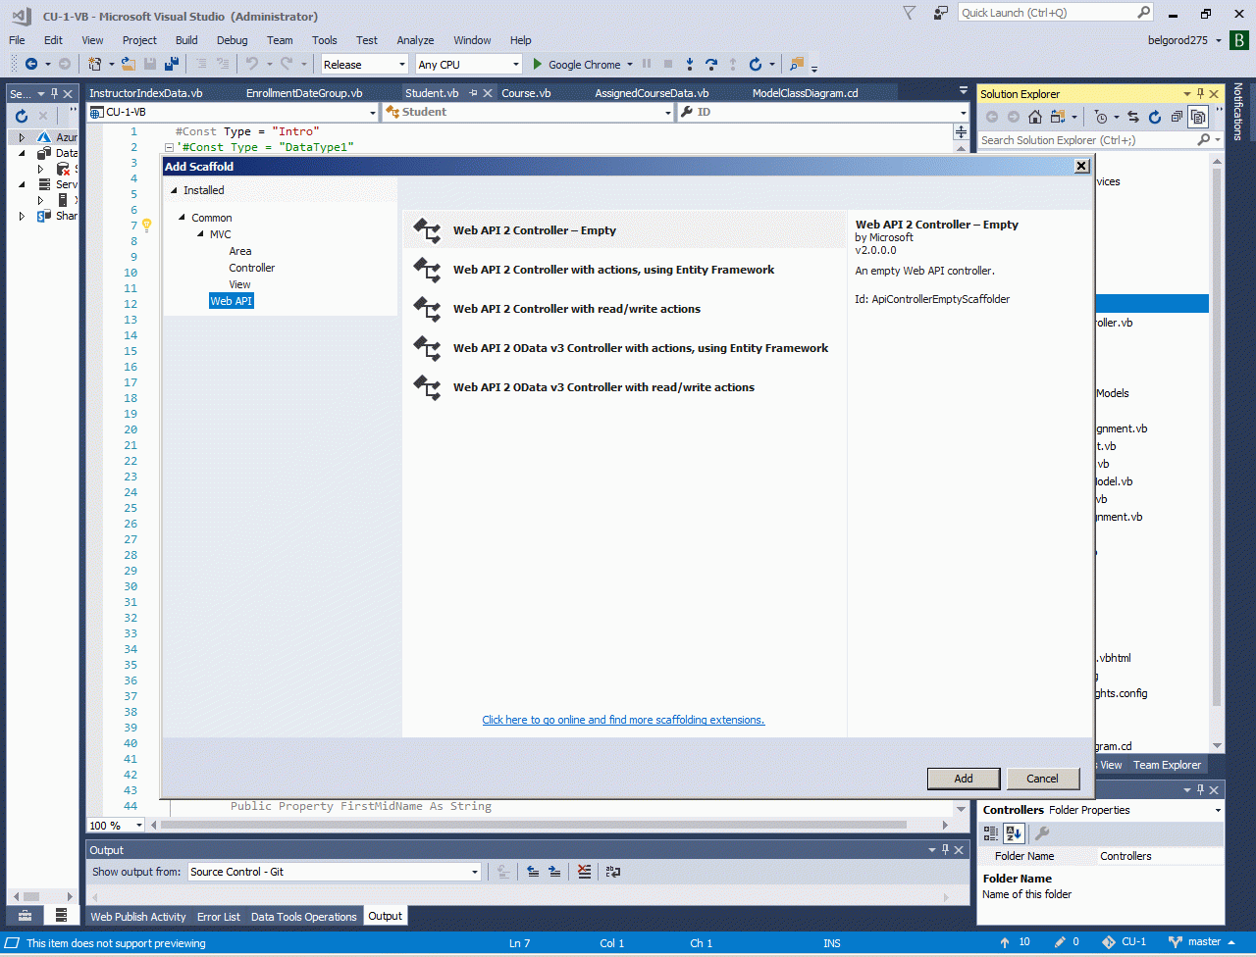Click the Add button in Add Scaffold dialog
The height and width of the screenshot is (957, 1256).
coord(964,779)
